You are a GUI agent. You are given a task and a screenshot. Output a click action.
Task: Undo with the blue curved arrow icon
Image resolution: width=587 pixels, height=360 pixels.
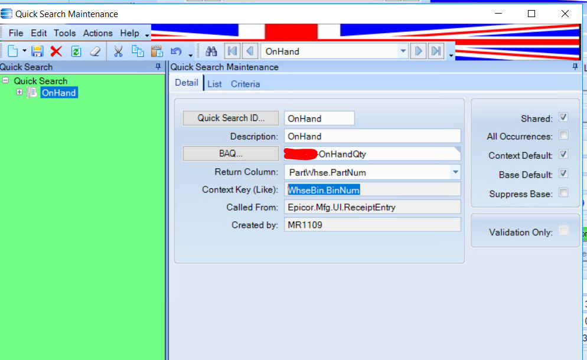pos(177,51)
